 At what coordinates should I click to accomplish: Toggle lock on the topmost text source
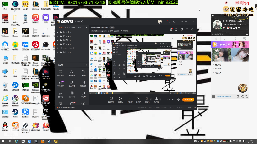coord(61,32)
